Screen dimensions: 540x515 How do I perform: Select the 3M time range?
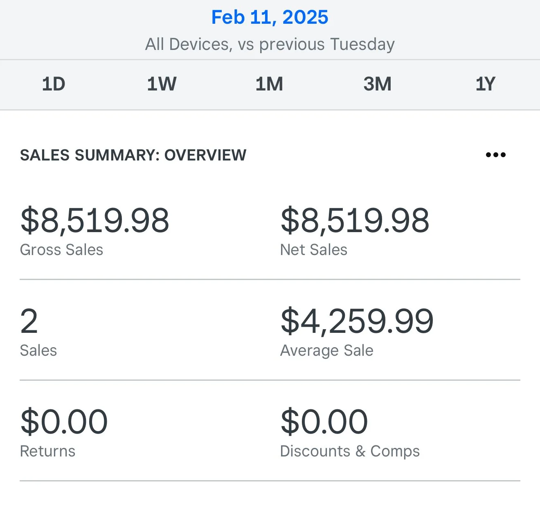tap(377, 84)
